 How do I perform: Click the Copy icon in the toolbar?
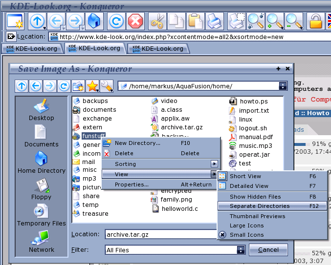[x=177, y=21]
